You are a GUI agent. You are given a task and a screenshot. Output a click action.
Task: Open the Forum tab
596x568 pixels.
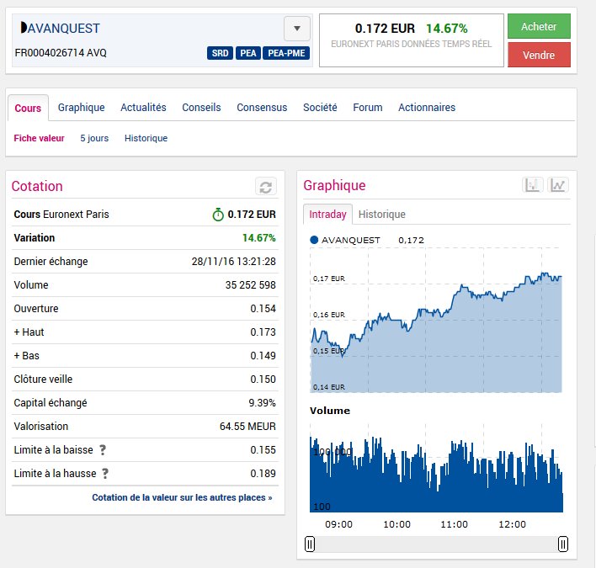[368, 108]
